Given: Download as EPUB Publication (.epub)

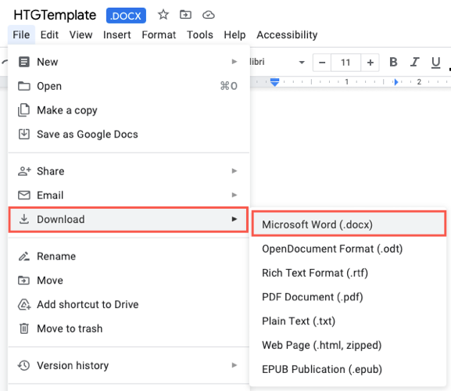Looking at the screenshot, I should tap(348, 369).
